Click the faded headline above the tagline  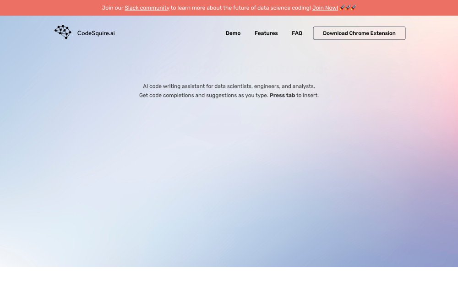229,69
